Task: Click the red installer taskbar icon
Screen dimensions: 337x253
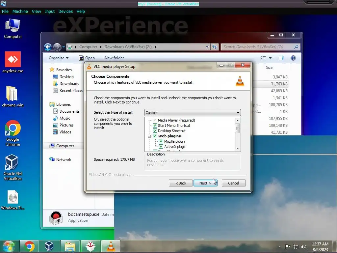Action: pos(91,246)
